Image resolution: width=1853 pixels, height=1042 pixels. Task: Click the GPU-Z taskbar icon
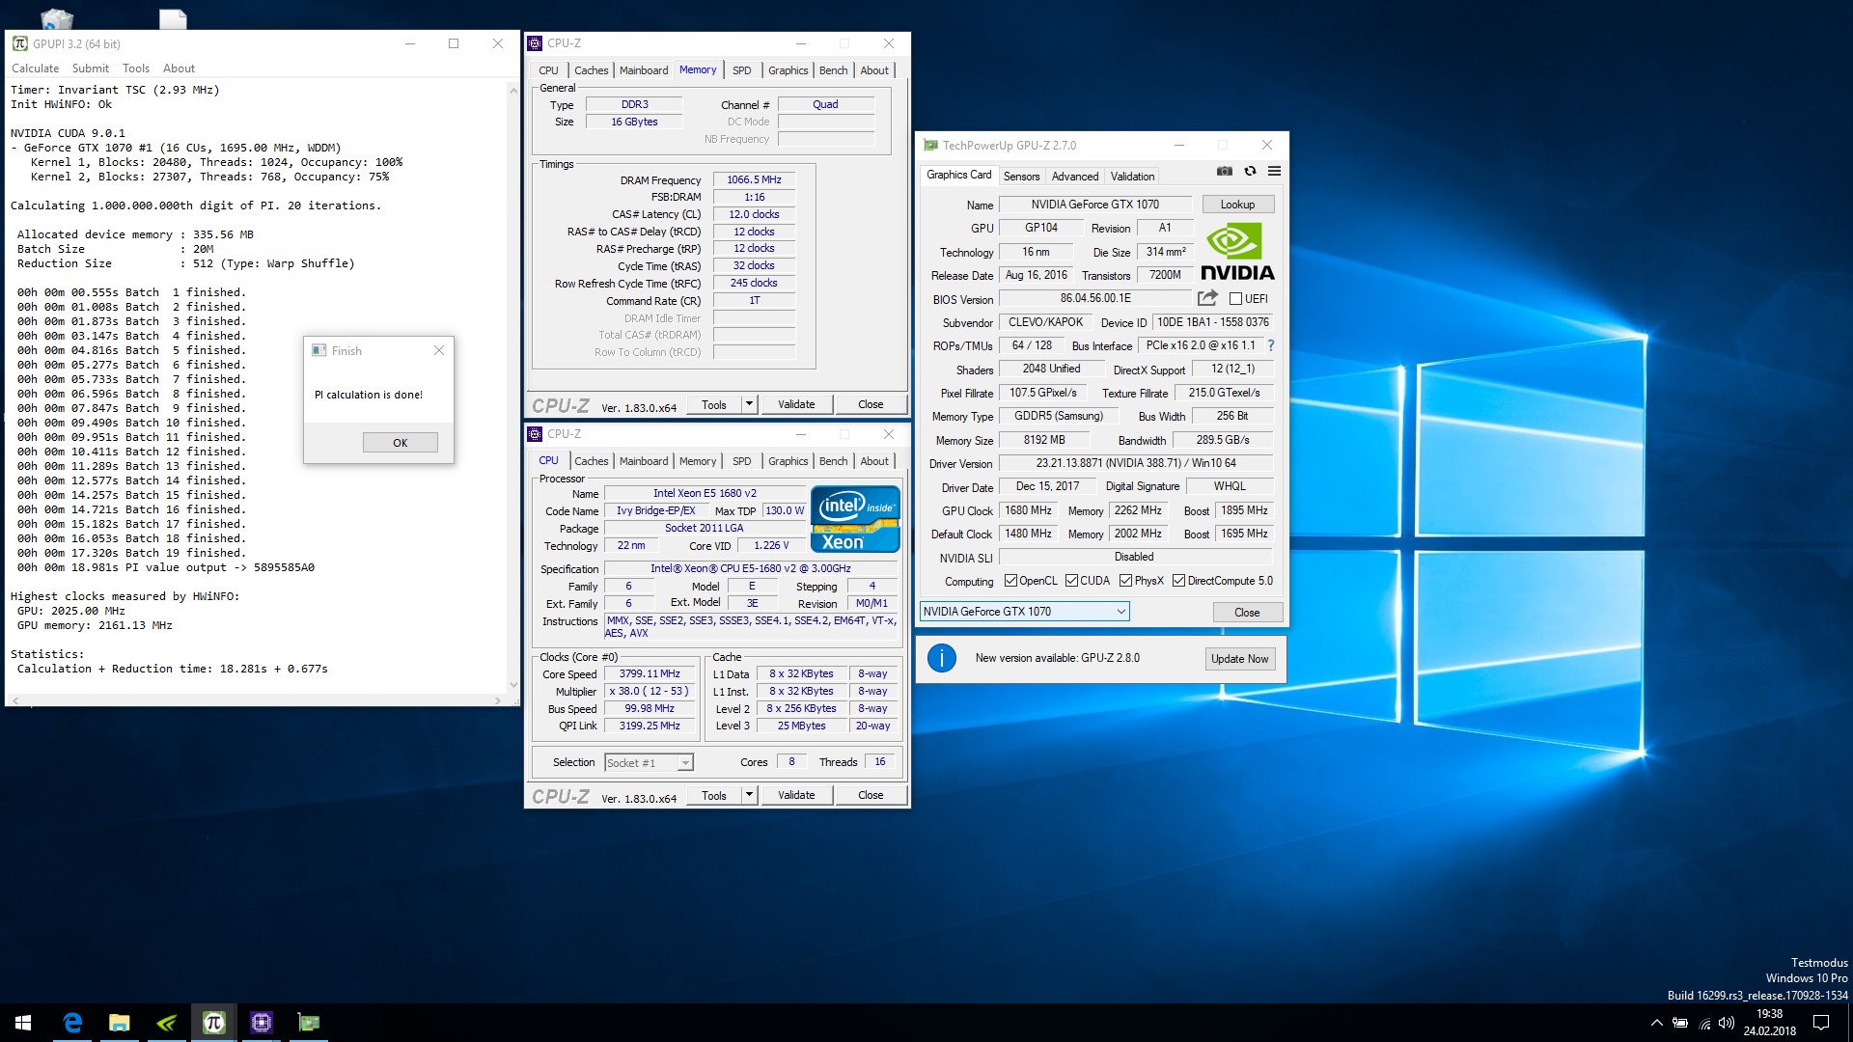pyautogui.click(x=308, y=1023)
